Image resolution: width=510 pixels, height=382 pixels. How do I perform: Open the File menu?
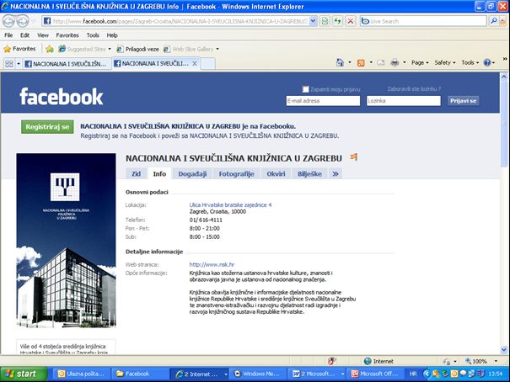tap(8, 35)
